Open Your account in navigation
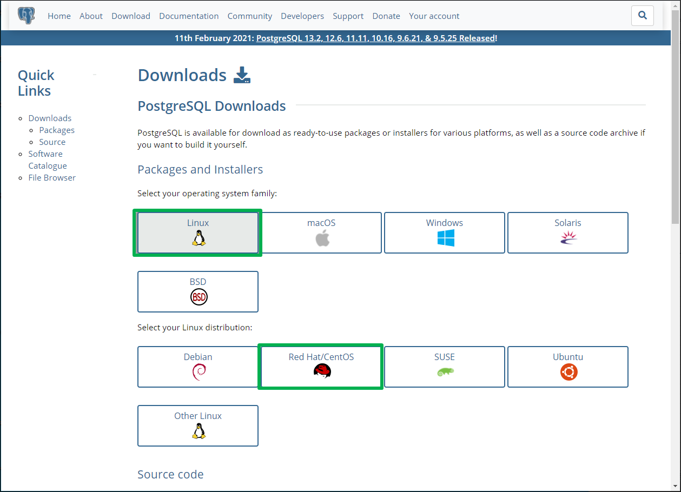 (434, 16)
